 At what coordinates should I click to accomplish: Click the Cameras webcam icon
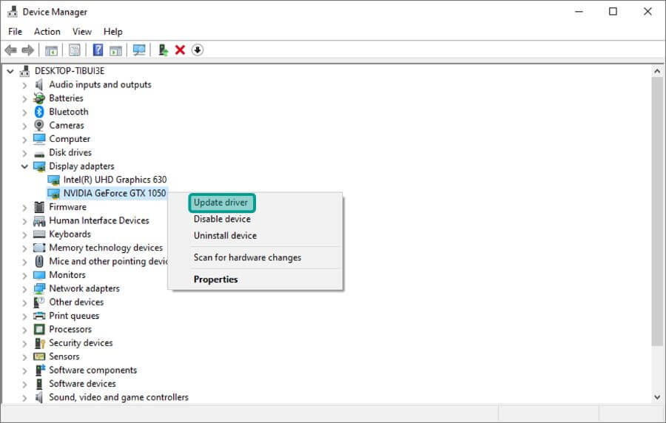(39, 125)
